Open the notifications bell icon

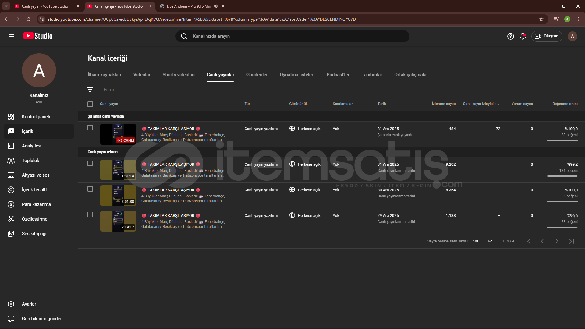click(523, 36)
